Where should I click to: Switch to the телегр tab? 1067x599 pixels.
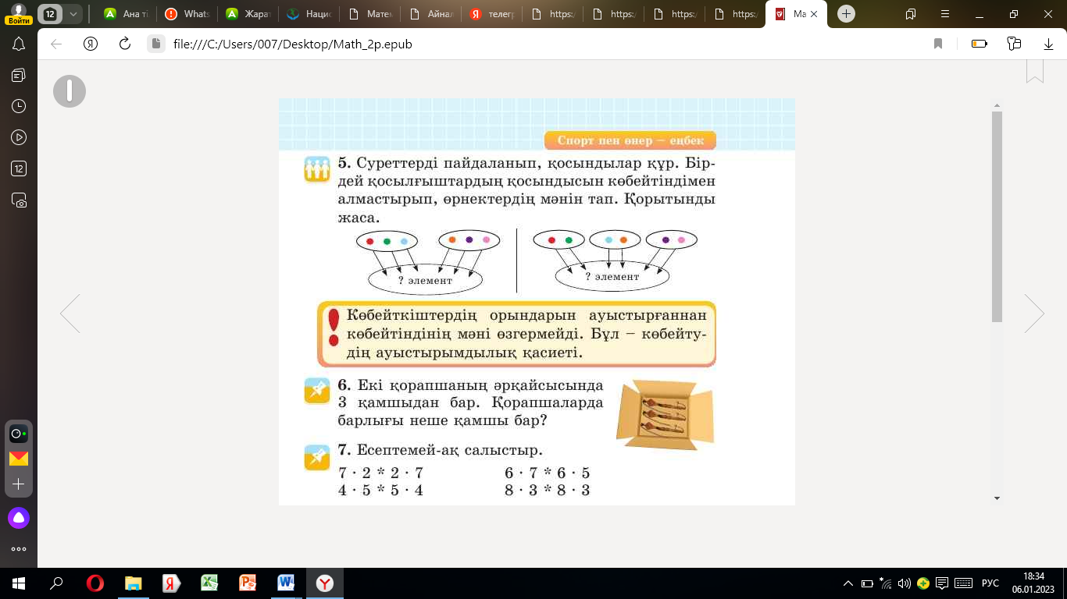pyautogui.click(x=491, y=14)
